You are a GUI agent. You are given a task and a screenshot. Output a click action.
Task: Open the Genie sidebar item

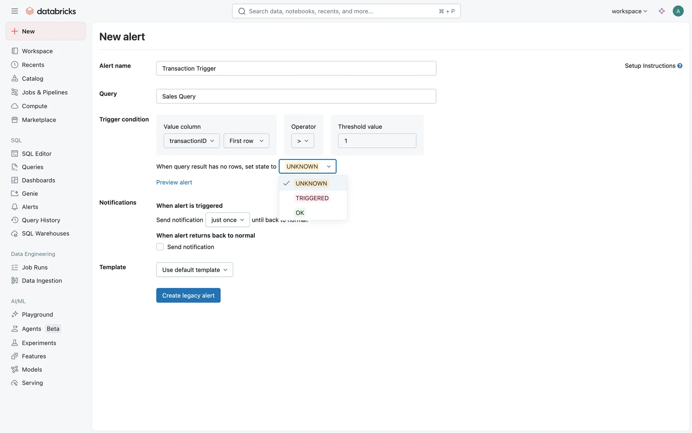30,193
